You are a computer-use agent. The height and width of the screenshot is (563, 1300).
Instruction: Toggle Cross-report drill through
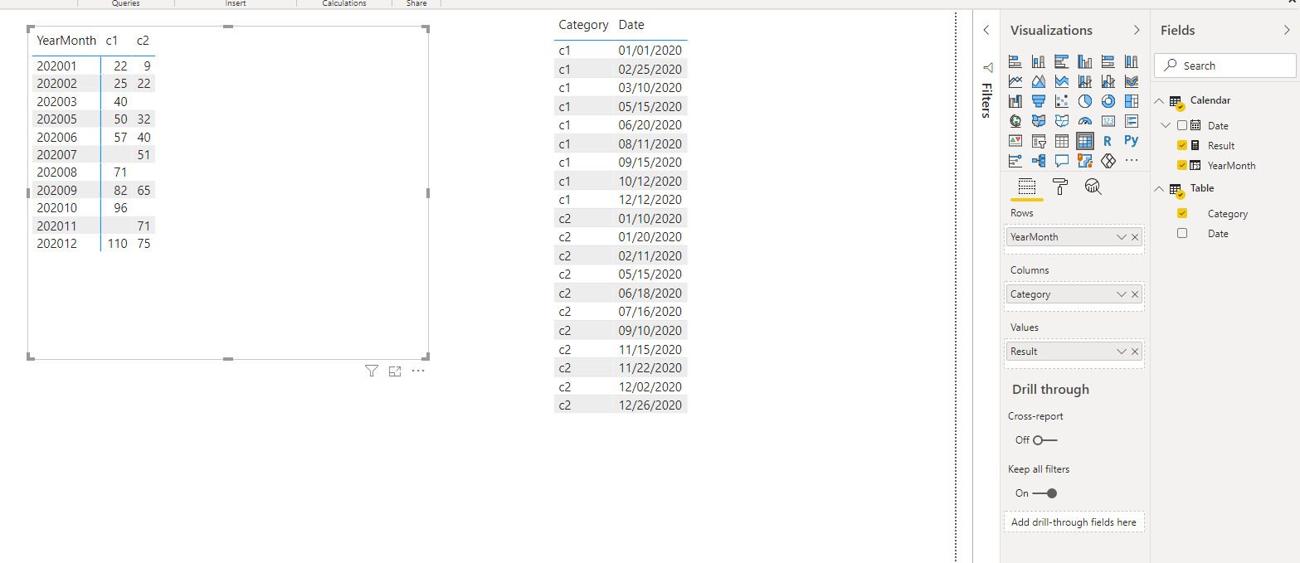(x=1045, y=440)
